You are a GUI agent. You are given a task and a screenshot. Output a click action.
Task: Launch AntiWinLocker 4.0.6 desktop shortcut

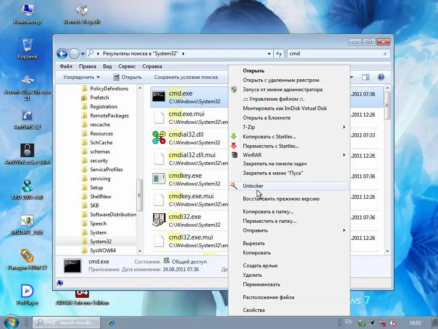tap(27, 154)
